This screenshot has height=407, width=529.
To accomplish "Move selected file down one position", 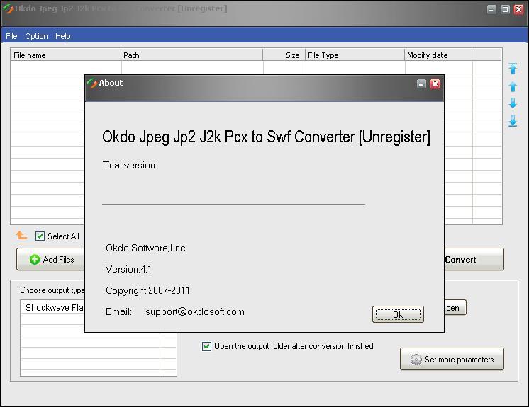I will point(513,103).
